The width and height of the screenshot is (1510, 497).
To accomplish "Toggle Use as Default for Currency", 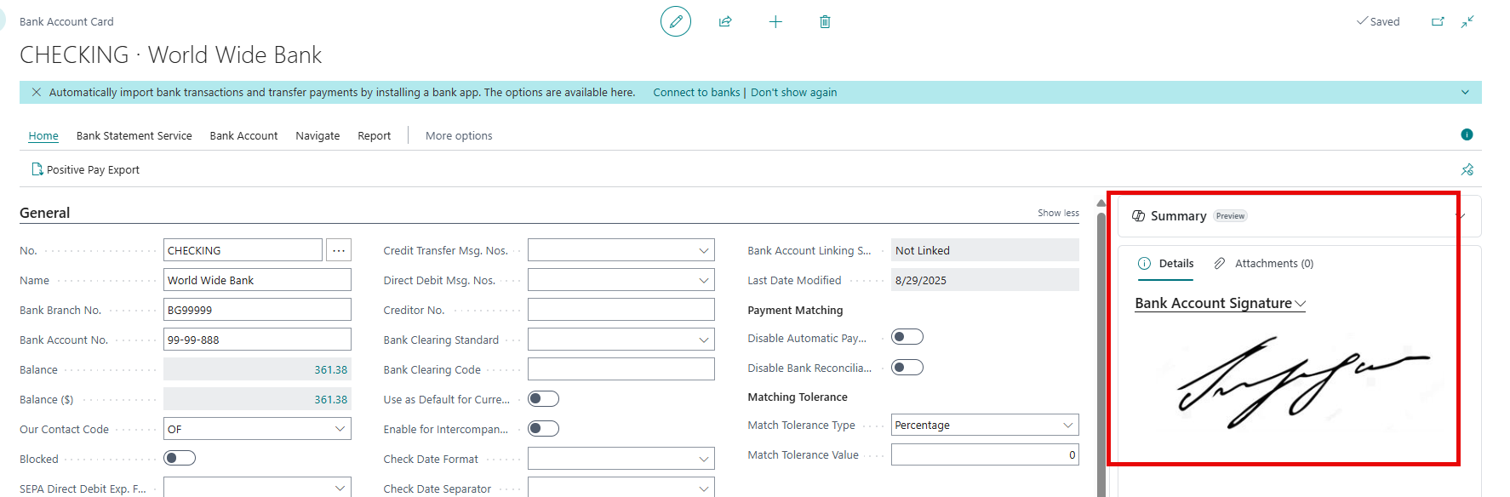I will coord(543,398).
